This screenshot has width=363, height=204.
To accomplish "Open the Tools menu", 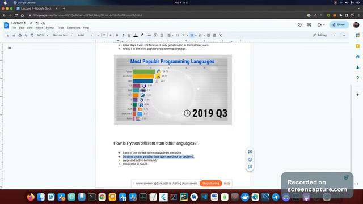I will coord(61,28).
